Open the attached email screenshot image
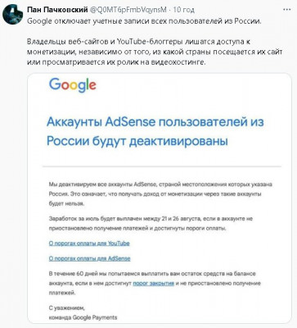 160,198
